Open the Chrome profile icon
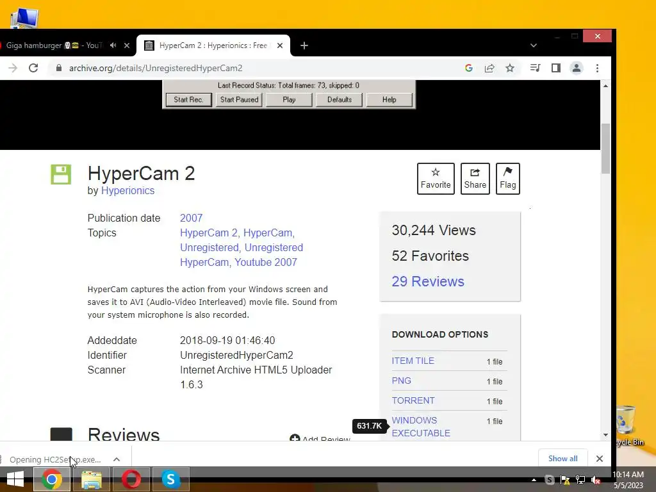The width and height of the screenshot is (656, 492). [576, 68]
